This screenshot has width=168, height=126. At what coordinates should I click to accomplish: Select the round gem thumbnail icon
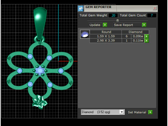pos(85,34)
